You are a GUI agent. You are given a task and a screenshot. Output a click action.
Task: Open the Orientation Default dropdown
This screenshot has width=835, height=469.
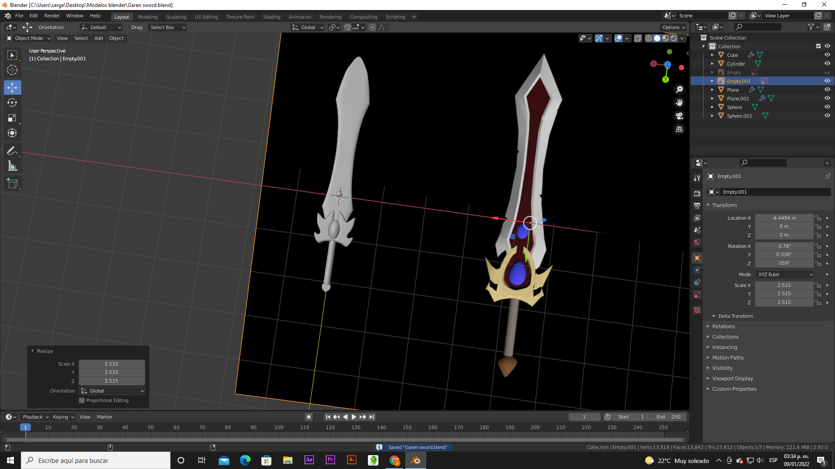point(101,27)
